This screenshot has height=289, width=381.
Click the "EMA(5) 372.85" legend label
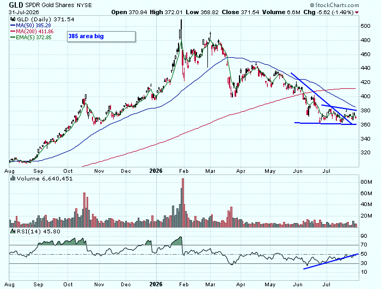34,38
